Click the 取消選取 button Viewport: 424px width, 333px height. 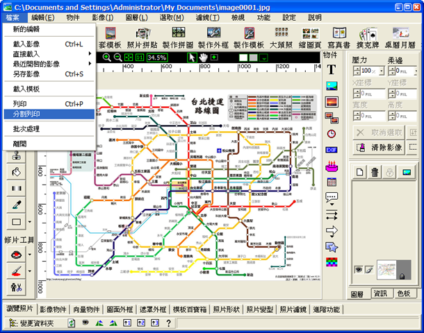point(379,133)
